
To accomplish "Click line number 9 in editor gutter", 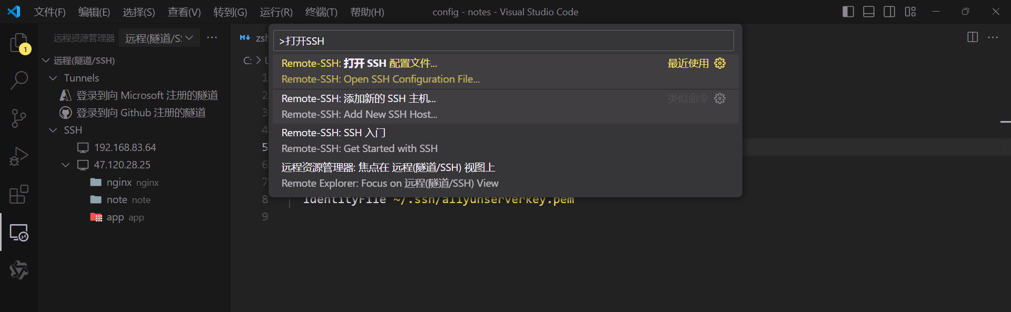I will coord(265,217).
